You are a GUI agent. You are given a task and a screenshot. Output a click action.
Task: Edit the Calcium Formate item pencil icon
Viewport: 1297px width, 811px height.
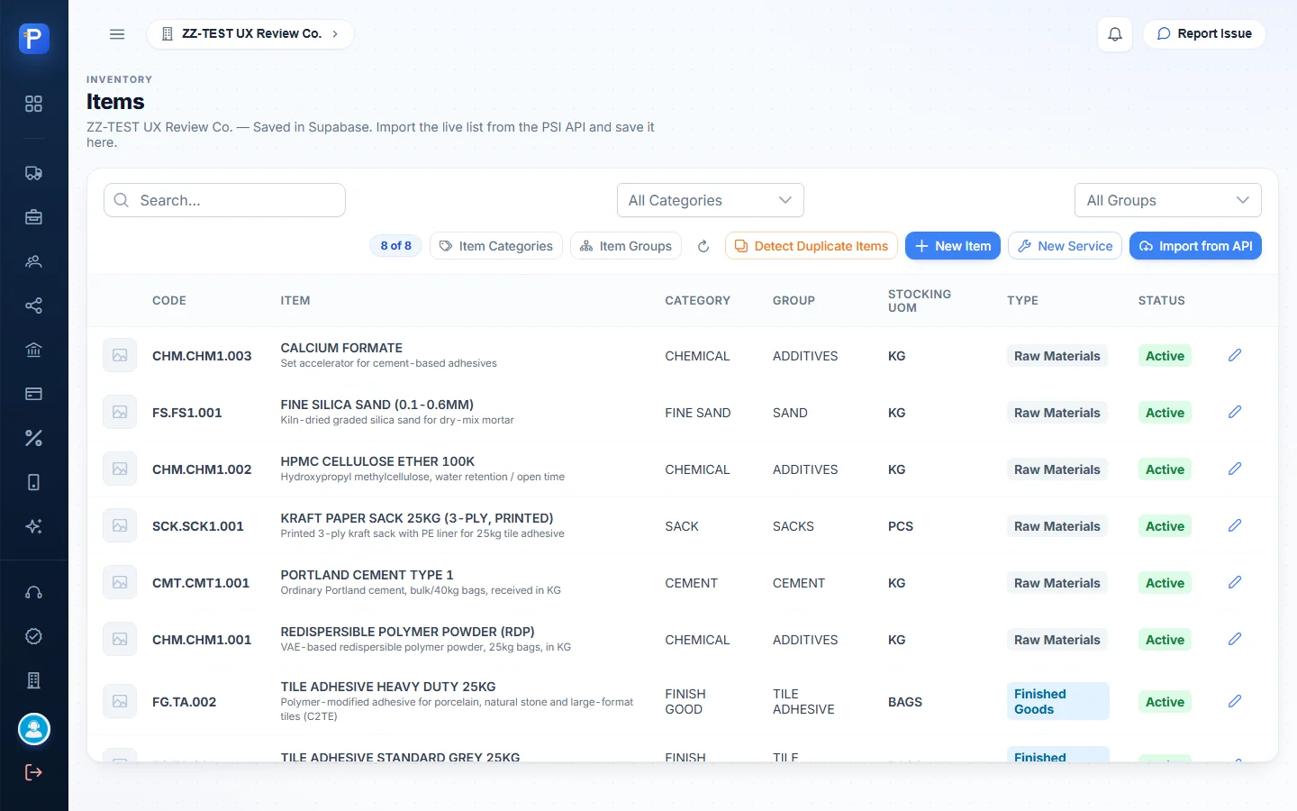[1235, 355]
